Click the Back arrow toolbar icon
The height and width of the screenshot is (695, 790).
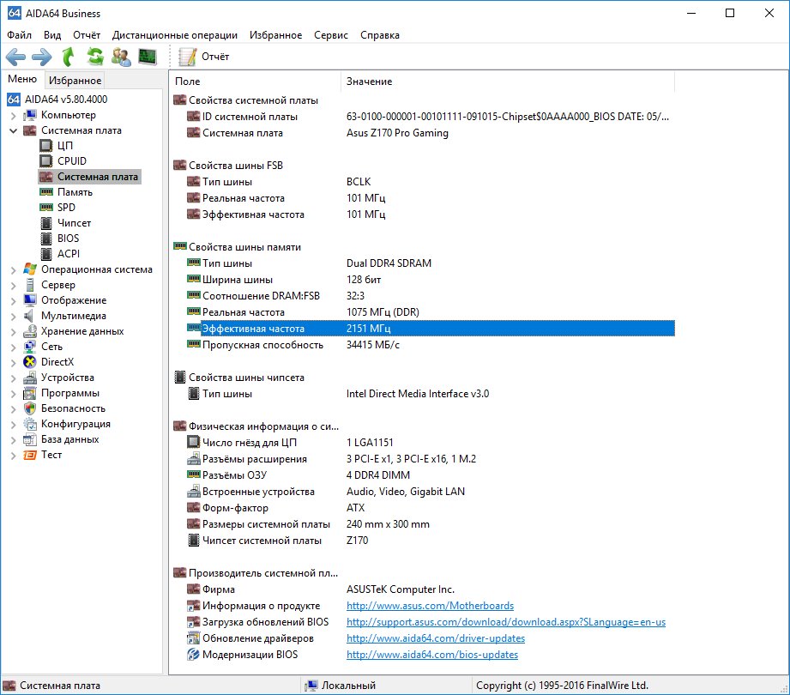click(15, 57)
